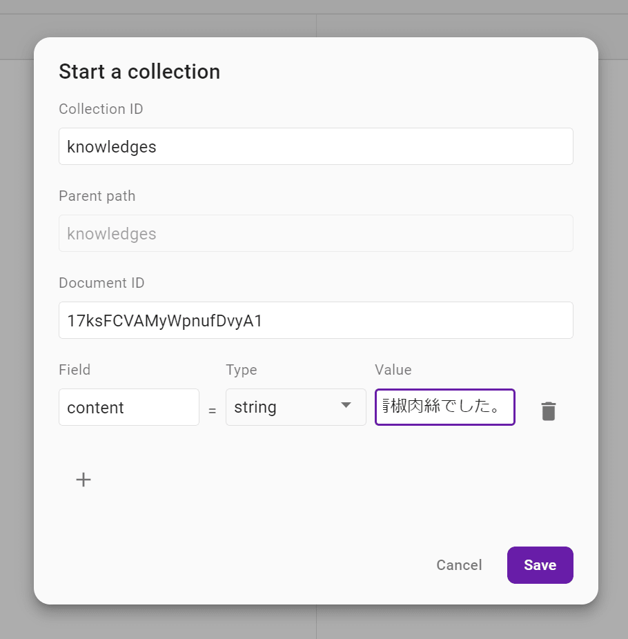Focus the Document ID input box
Image resolution: width=628 pixels, height=639 pixels.
pos(316,320)
